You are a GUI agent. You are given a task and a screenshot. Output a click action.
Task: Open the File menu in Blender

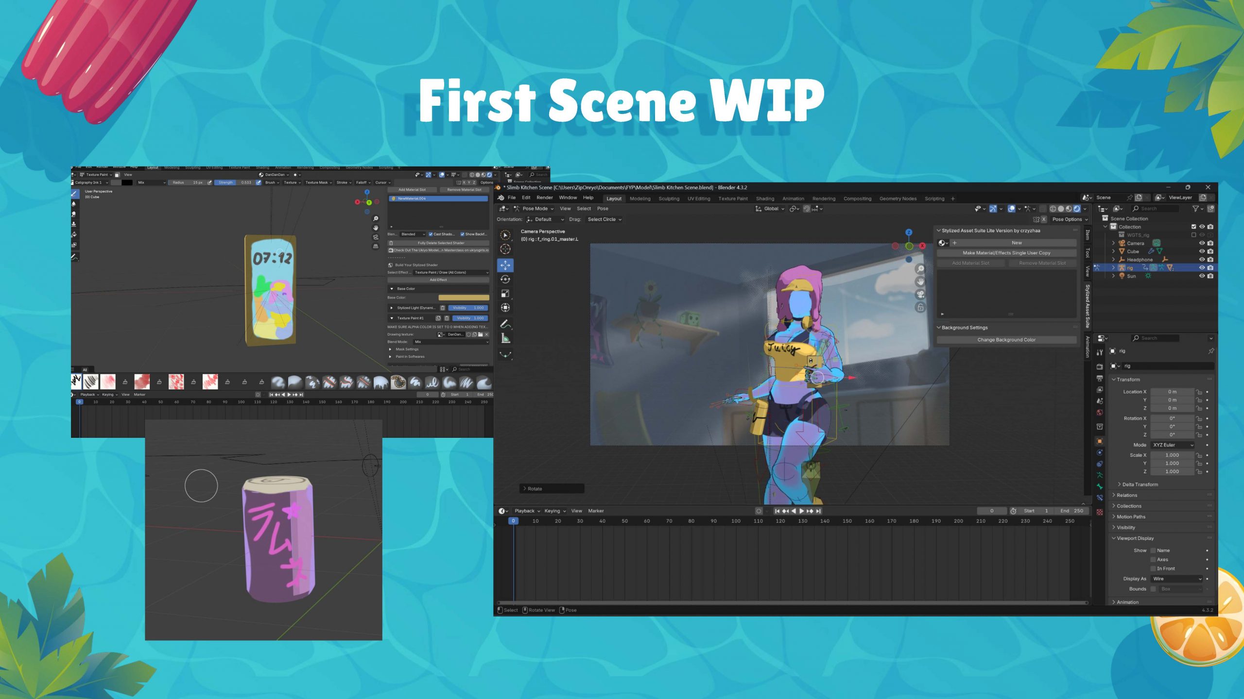tap(512, 198)
